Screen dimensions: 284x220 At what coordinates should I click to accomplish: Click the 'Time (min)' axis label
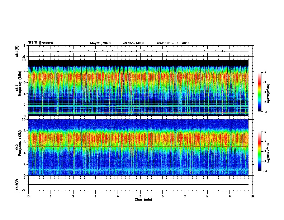pyautogui.click(x=143, y=200)
